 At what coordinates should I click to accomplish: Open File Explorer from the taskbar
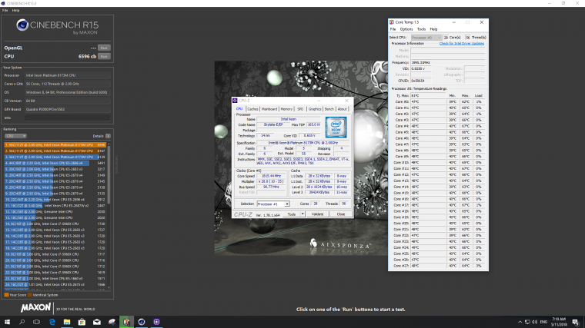tap(67, 322)
